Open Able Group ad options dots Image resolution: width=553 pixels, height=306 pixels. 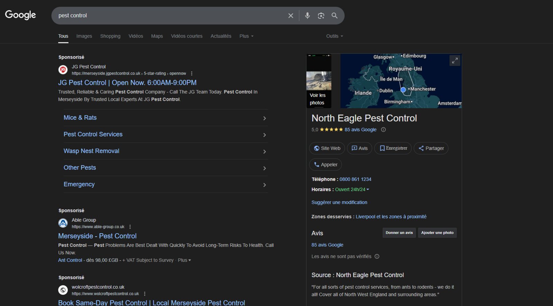coord(130,227)
